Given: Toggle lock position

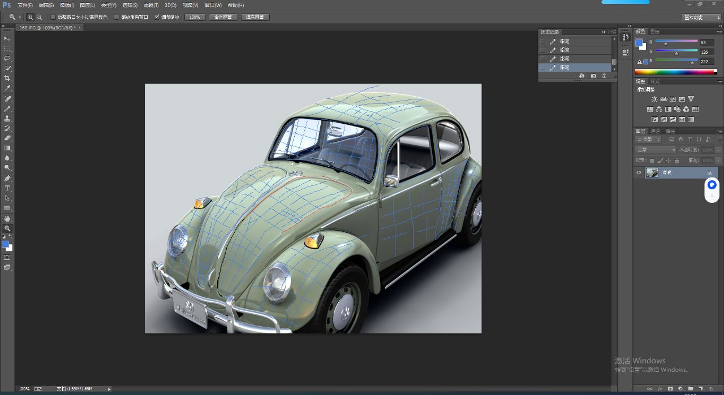Looking at the screenshot, I should point(669,160).
